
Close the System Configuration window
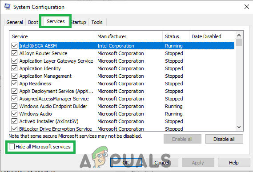[247, 7]
